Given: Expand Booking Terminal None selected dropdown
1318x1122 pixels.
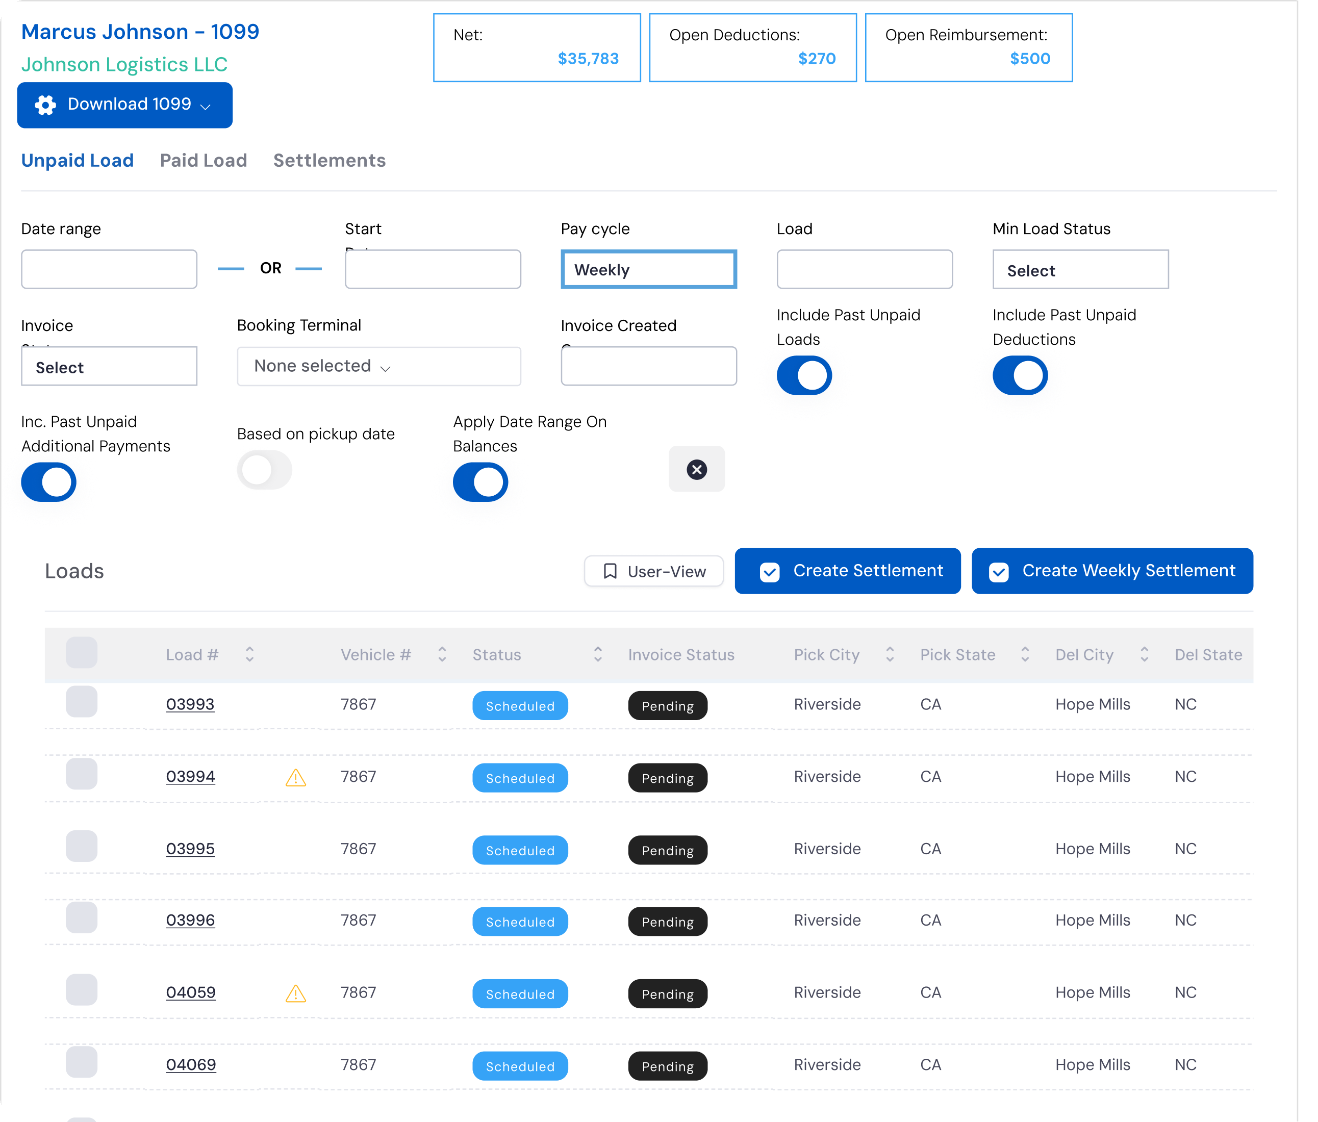Looking at the screenshot, I should [379, 366].
